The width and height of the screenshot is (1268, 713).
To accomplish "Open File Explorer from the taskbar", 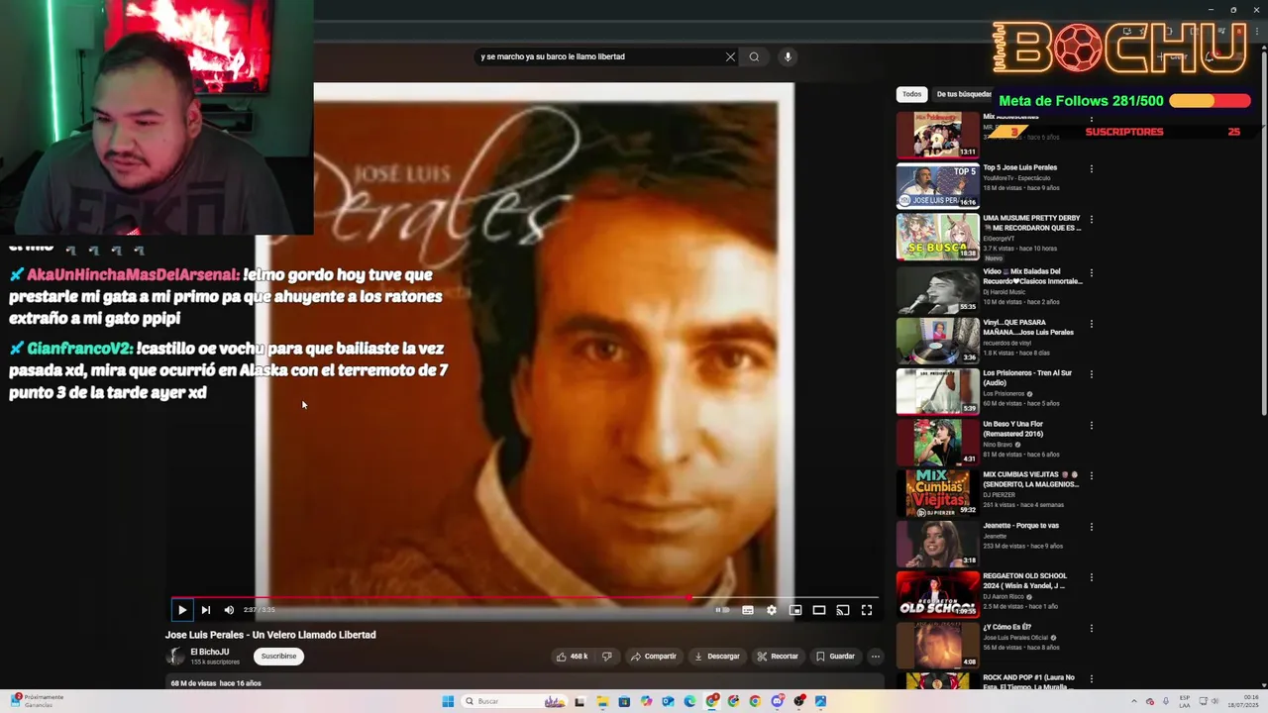I will [x=602, y=701].
